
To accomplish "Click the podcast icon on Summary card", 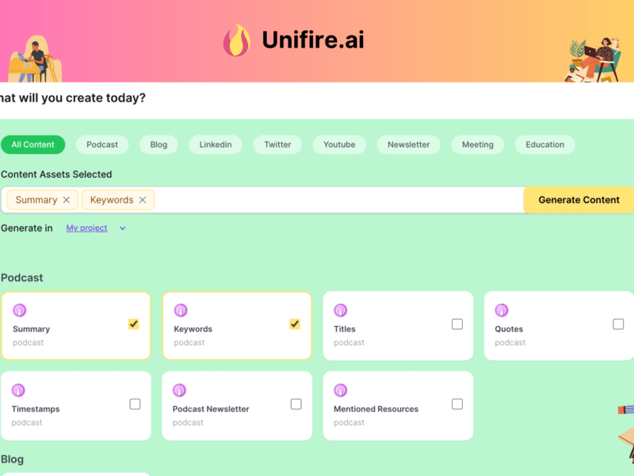I will click(x=19, y=310).
